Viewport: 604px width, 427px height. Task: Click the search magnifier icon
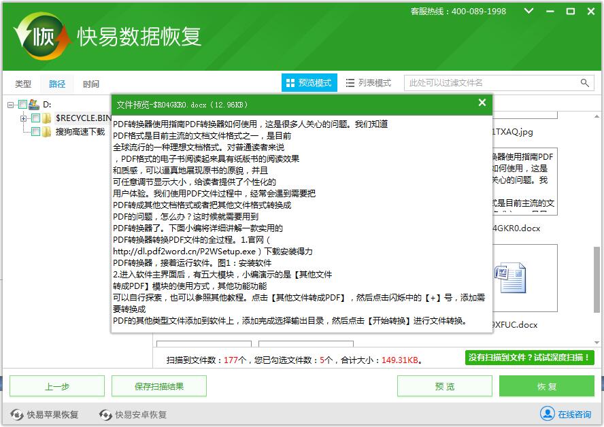585,83
